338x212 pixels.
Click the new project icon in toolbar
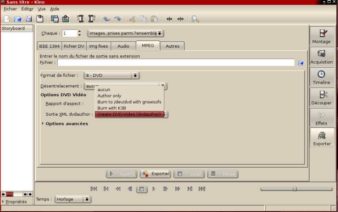pyautogui.click(x=7, y=19)
